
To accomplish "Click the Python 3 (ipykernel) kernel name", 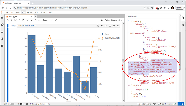I will [x=113, y=20].
